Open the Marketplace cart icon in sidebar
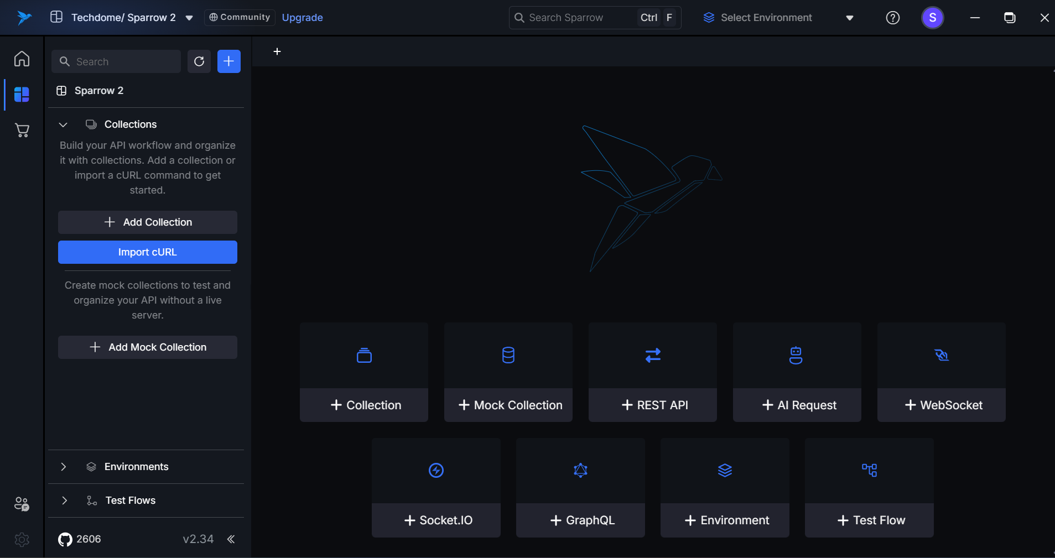 pos(22,131)
